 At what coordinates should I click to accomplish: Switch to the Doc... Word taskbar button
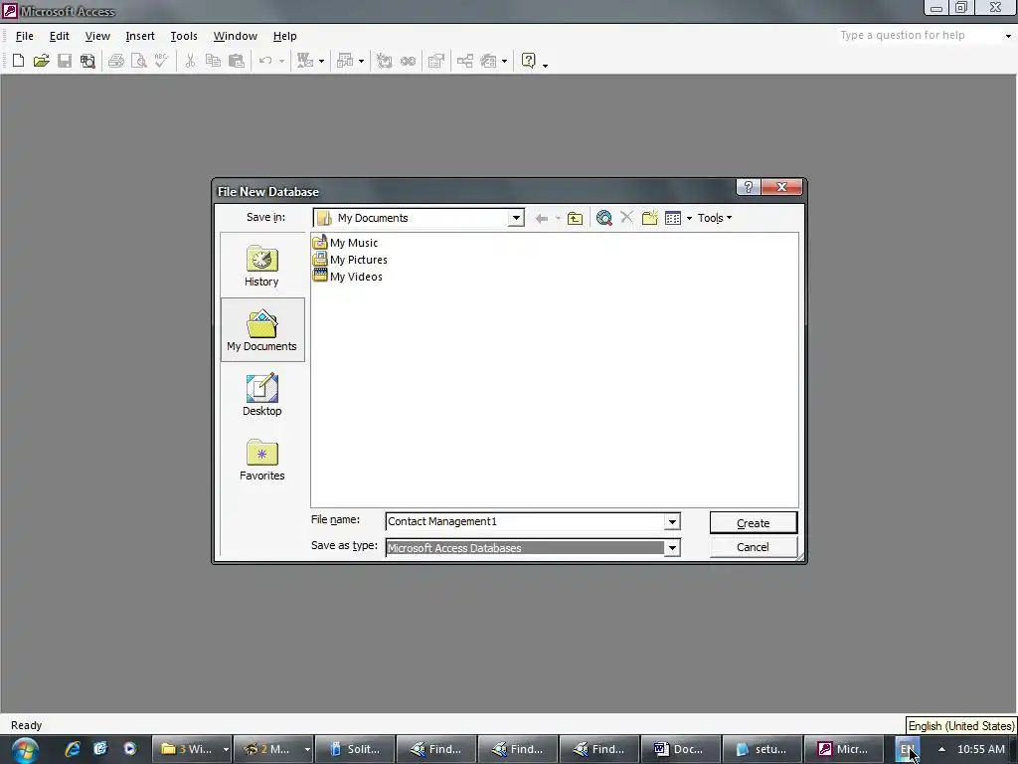coord(680,749)
